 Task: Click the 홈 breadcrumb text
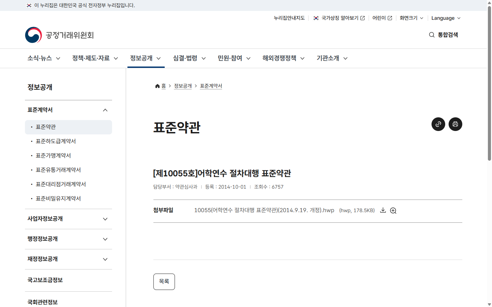pyautogui.click(x=164, y=86)
